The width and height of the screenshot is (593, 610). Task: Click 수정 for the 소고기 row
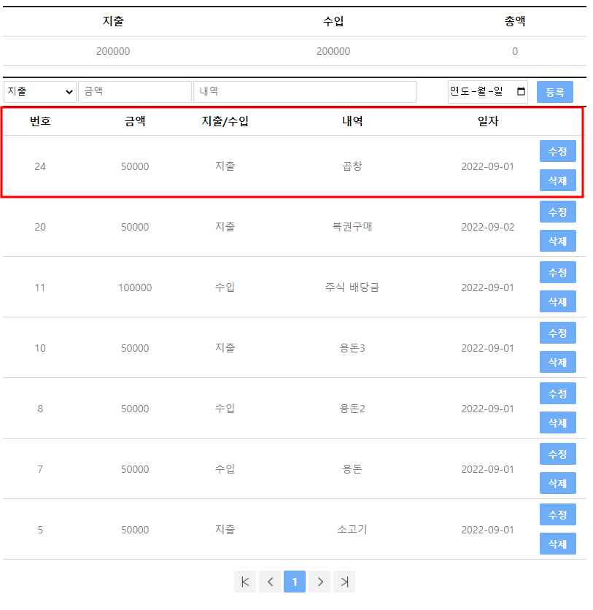pos(557,514)
